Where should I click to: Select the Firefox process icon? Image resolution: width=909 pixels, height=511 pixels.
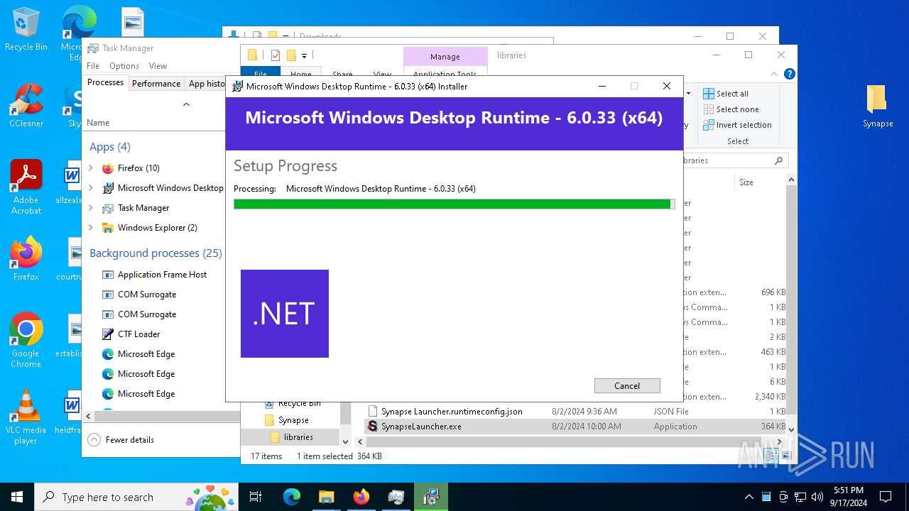[x=108, y=168]
